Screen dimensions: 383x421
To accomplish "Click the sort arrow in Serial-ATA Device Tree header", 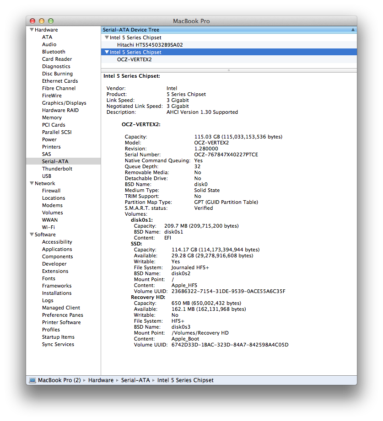I will coord(353,30).
